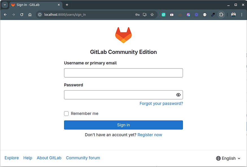Open the Extensions puzzle piece icon
Viewport: 247px width, 167px height.
(221, 15)
